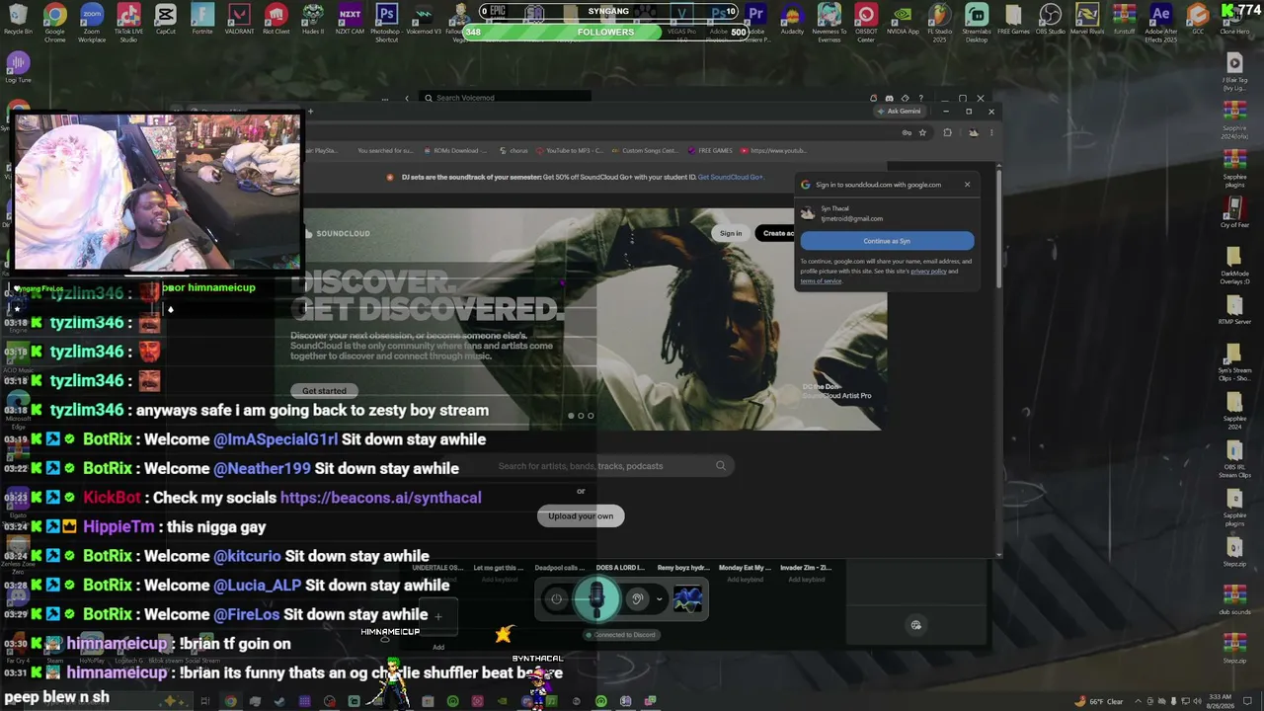Open Chrome's password key icon in the address bar

click(x=907, y=132)
